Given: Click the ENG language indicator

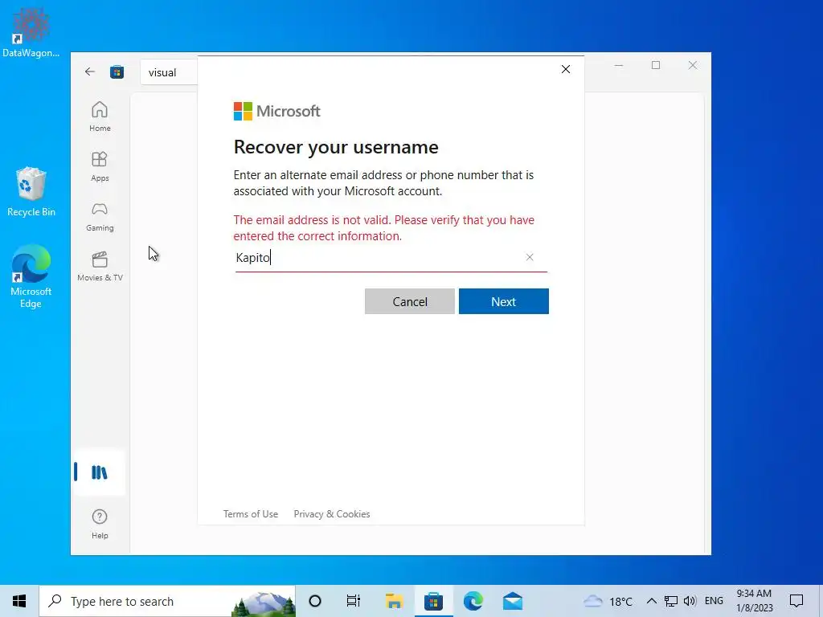Looking at the screenshot, I should (714, 601).
